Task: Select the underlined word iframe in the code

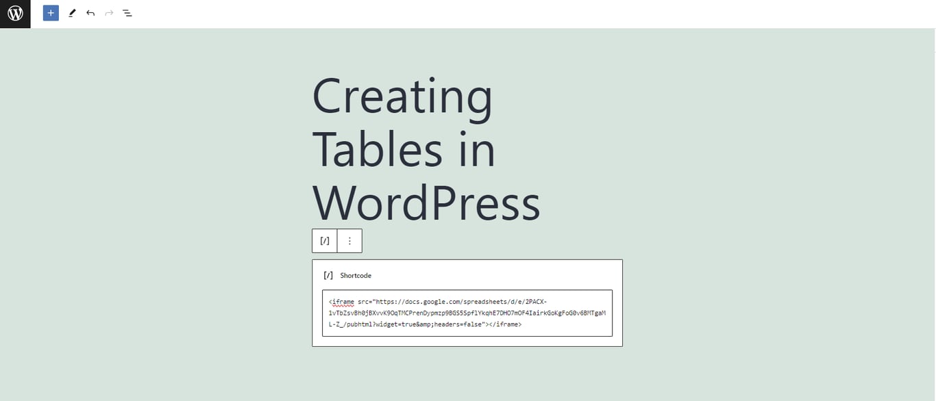Action: pyautogui.click(x=343, y=301)
